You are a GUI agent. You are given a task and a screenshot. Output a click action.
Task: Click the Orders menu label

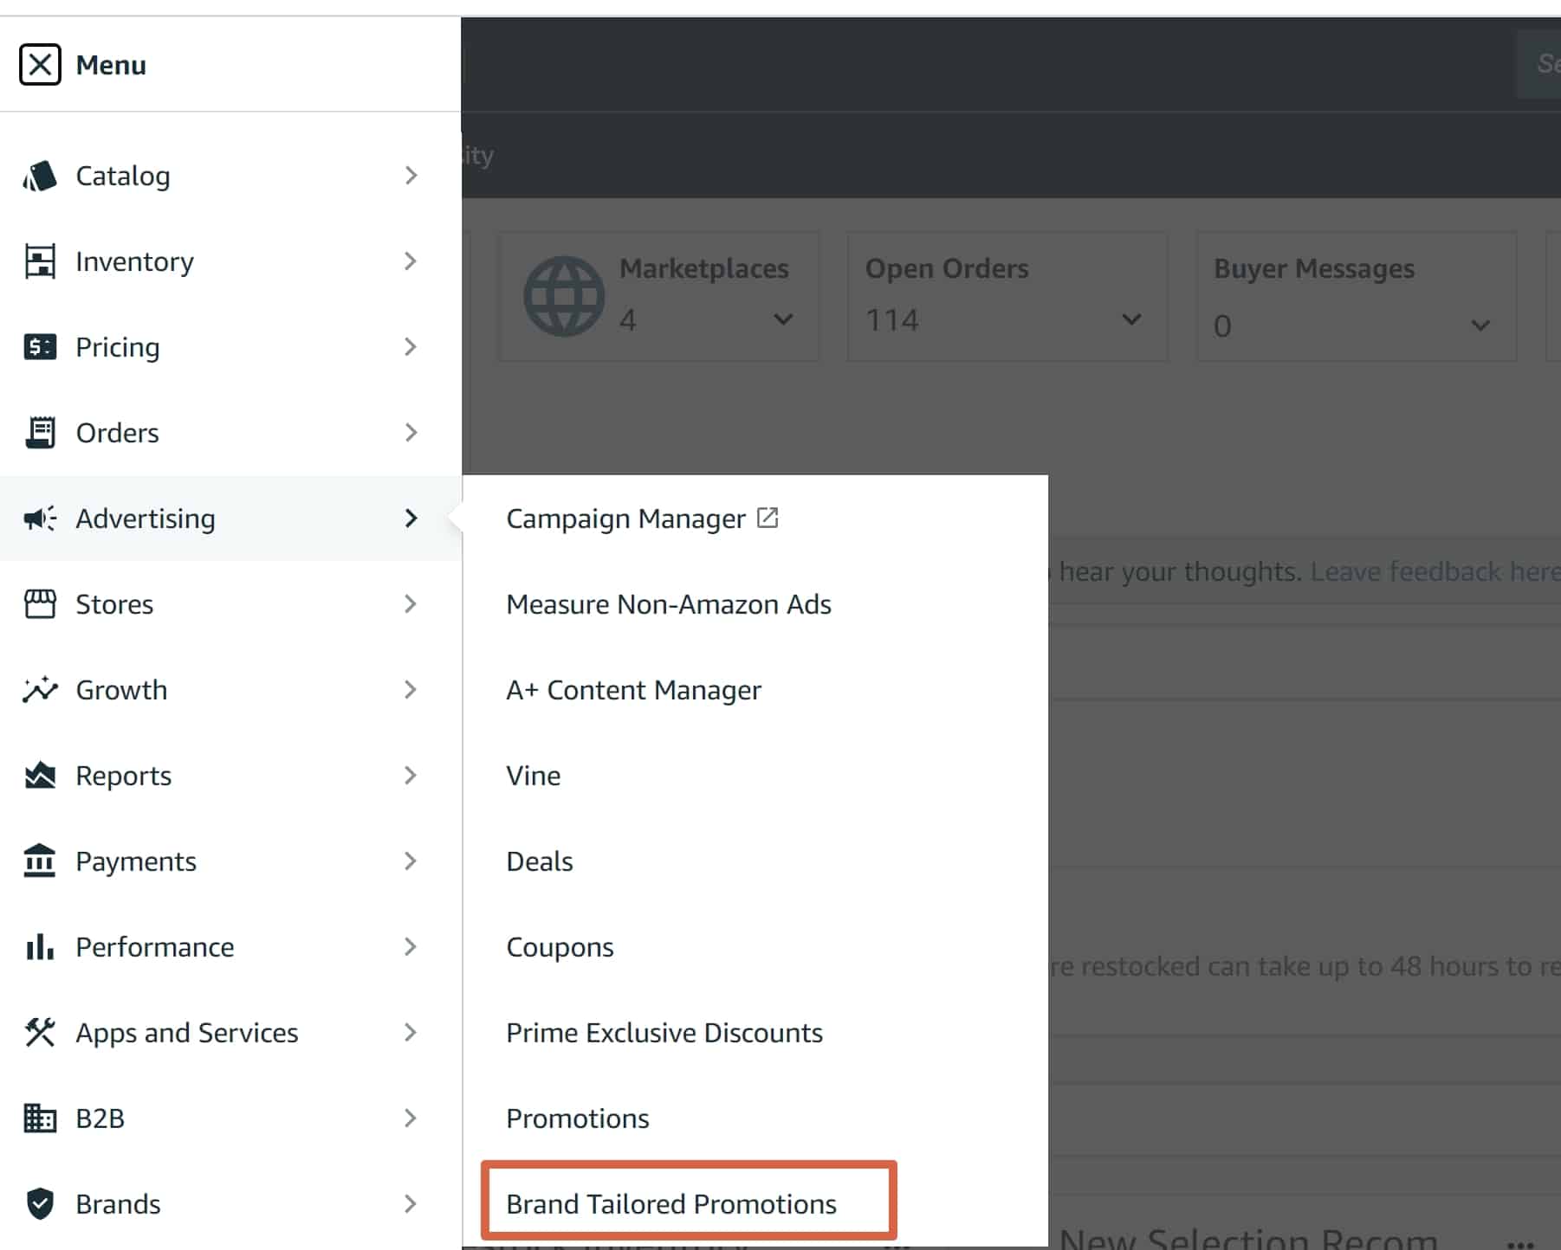pyautogui.click(x=117, y=433)
